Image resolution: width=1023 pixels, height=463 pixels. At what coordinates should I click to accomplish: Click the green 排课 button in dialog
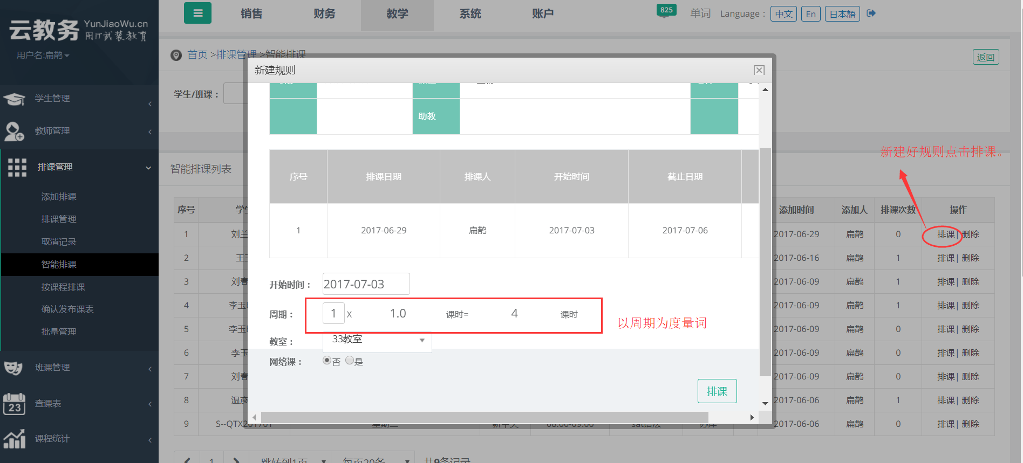tap(717, 391)
